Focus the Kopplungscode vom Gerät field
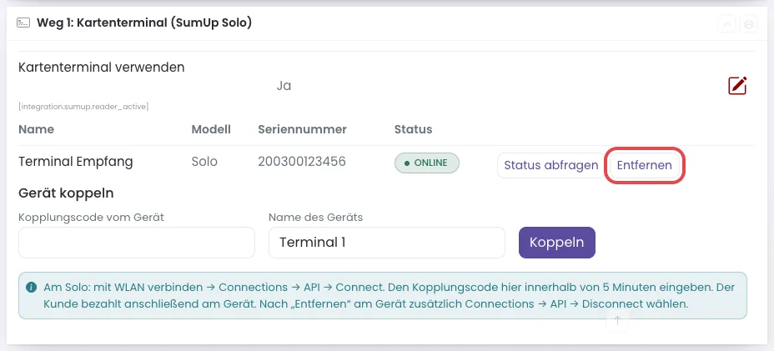The image size is (774, 351). pos(137,243)
